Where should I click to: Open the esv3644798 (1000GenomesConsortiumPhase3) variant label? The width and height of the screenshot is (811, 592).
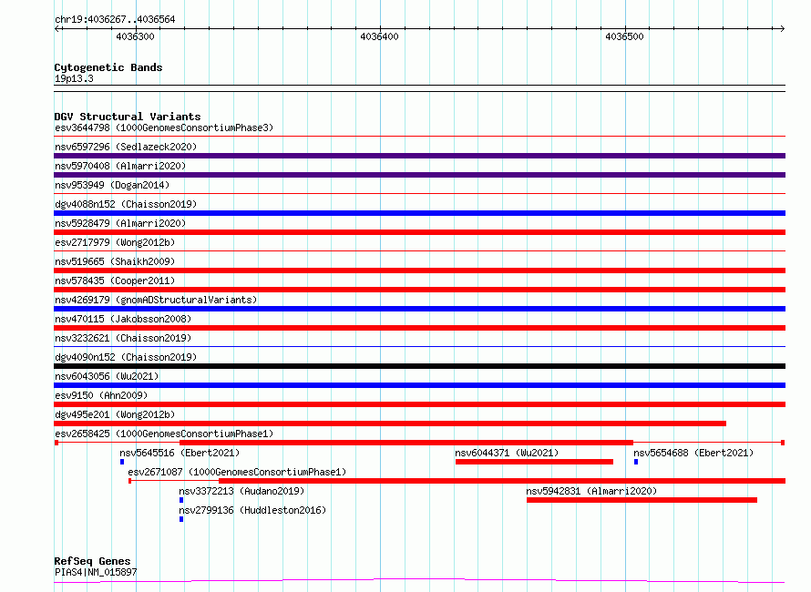164,128
